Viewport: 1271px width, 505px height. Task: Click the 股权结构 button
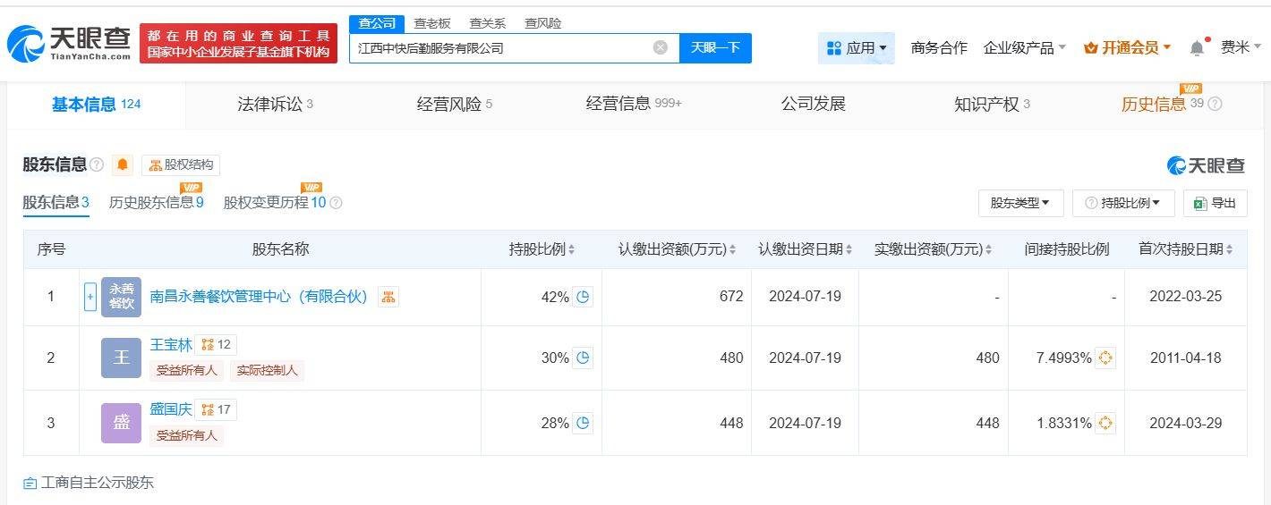point(181,164)
